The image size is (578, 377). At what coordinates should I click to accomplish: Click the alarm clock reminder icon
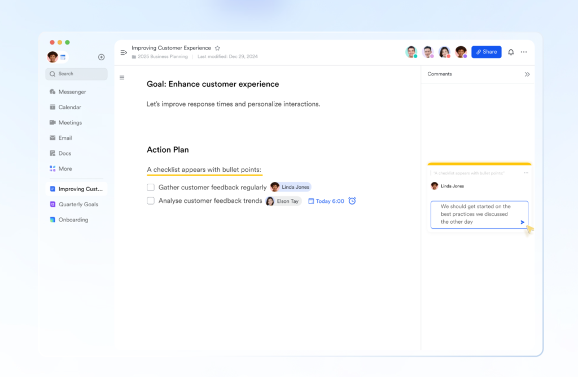click(352, 201)
